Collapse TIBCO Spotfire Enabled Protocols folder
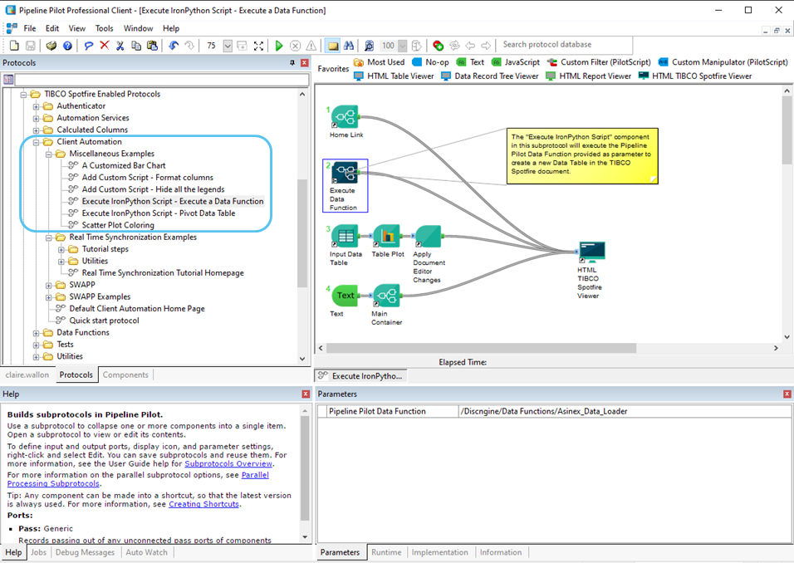794x563 pixels. tap(23, 94)
